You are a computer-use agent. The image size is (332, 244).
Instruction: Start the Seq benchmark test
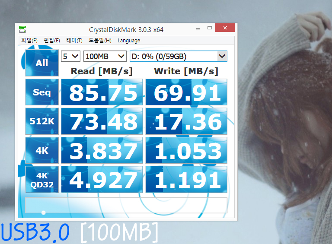coord(42,92)
